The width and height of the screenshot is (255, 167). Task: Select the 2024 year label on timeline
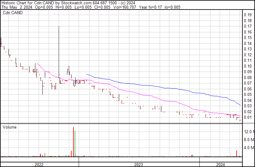pos(221,165)
